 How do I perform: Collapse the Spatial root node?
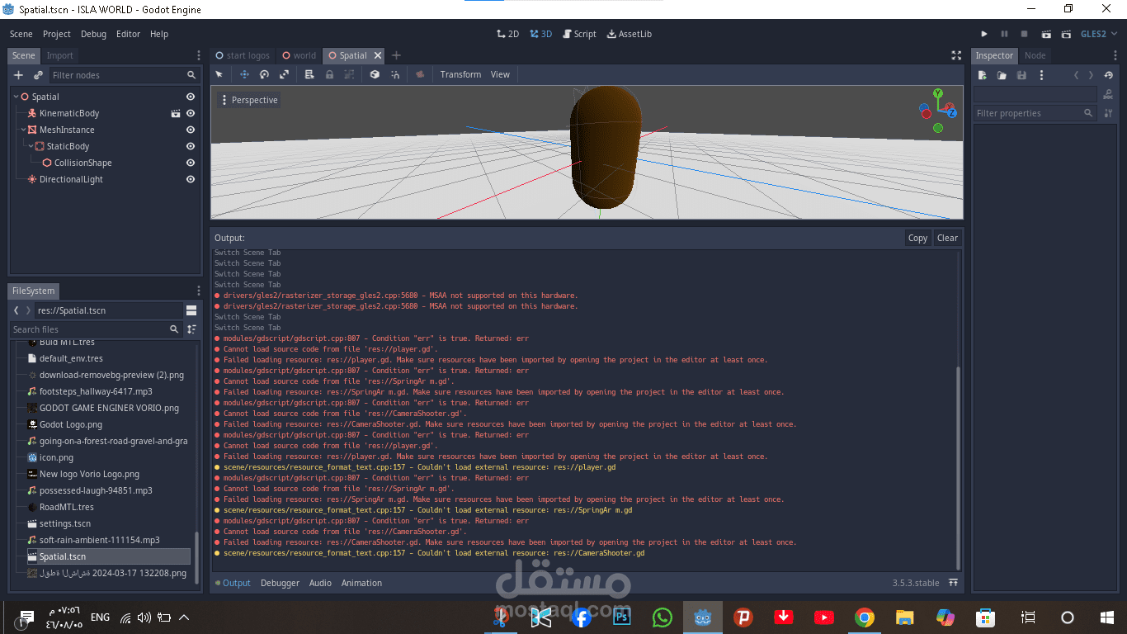pyautogui.click(x=16, y=97)
